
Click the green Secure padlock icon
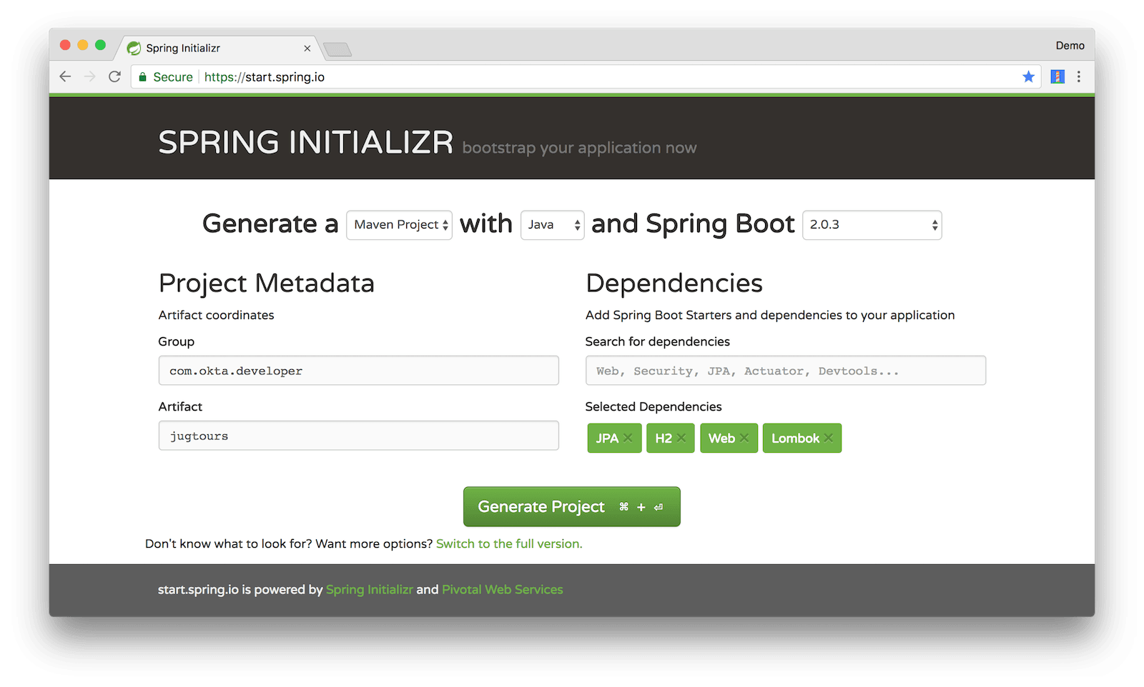(x=143, y=77)
